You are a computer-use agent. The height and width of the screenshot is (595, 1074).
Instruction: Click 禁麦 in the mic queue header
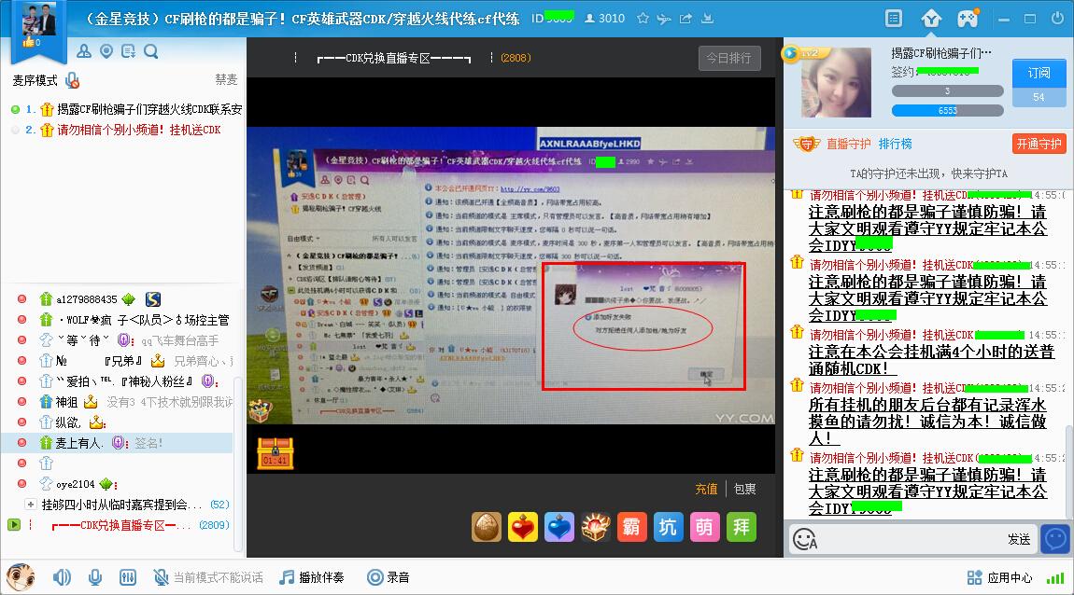pyautogui.click(x=226, y=80)
